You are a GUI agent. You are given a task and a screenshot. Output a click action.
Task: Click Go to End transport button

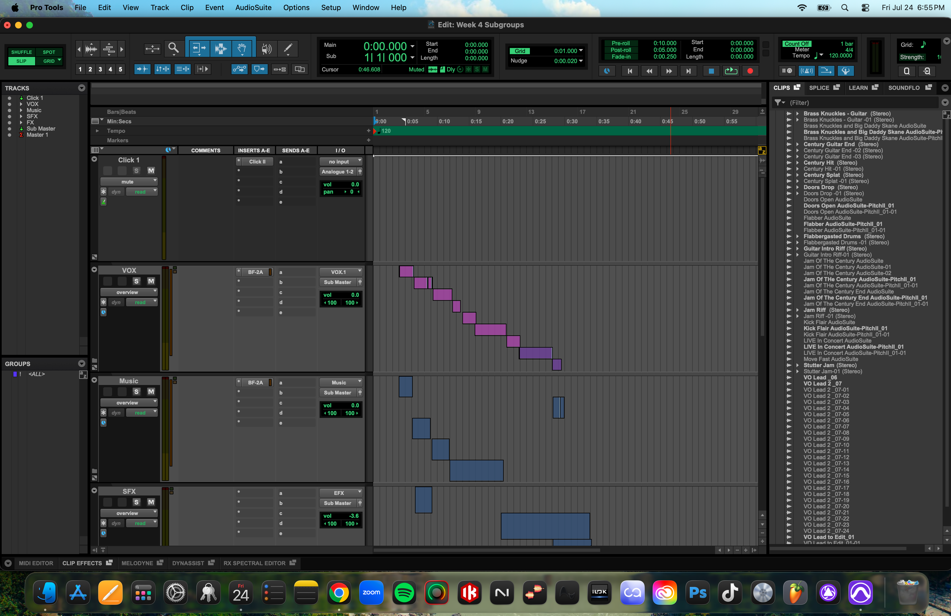688,71
